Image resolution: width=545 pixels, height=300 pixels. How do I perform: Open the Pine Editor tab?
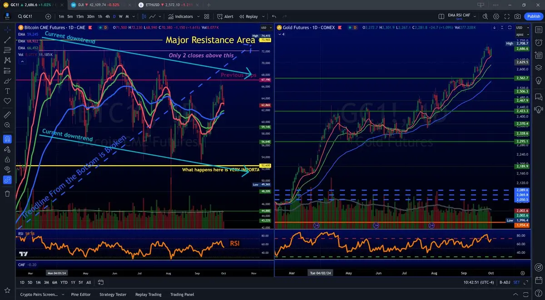[81, 295]
